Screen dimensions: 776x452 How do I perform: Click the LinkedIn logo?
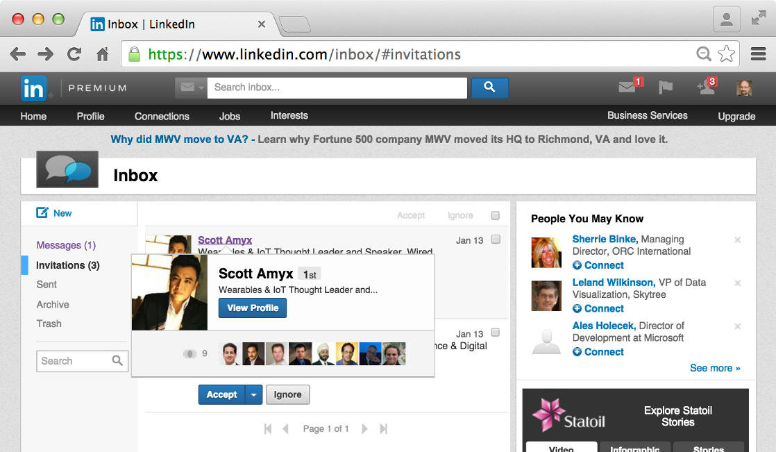pos(33,88)
